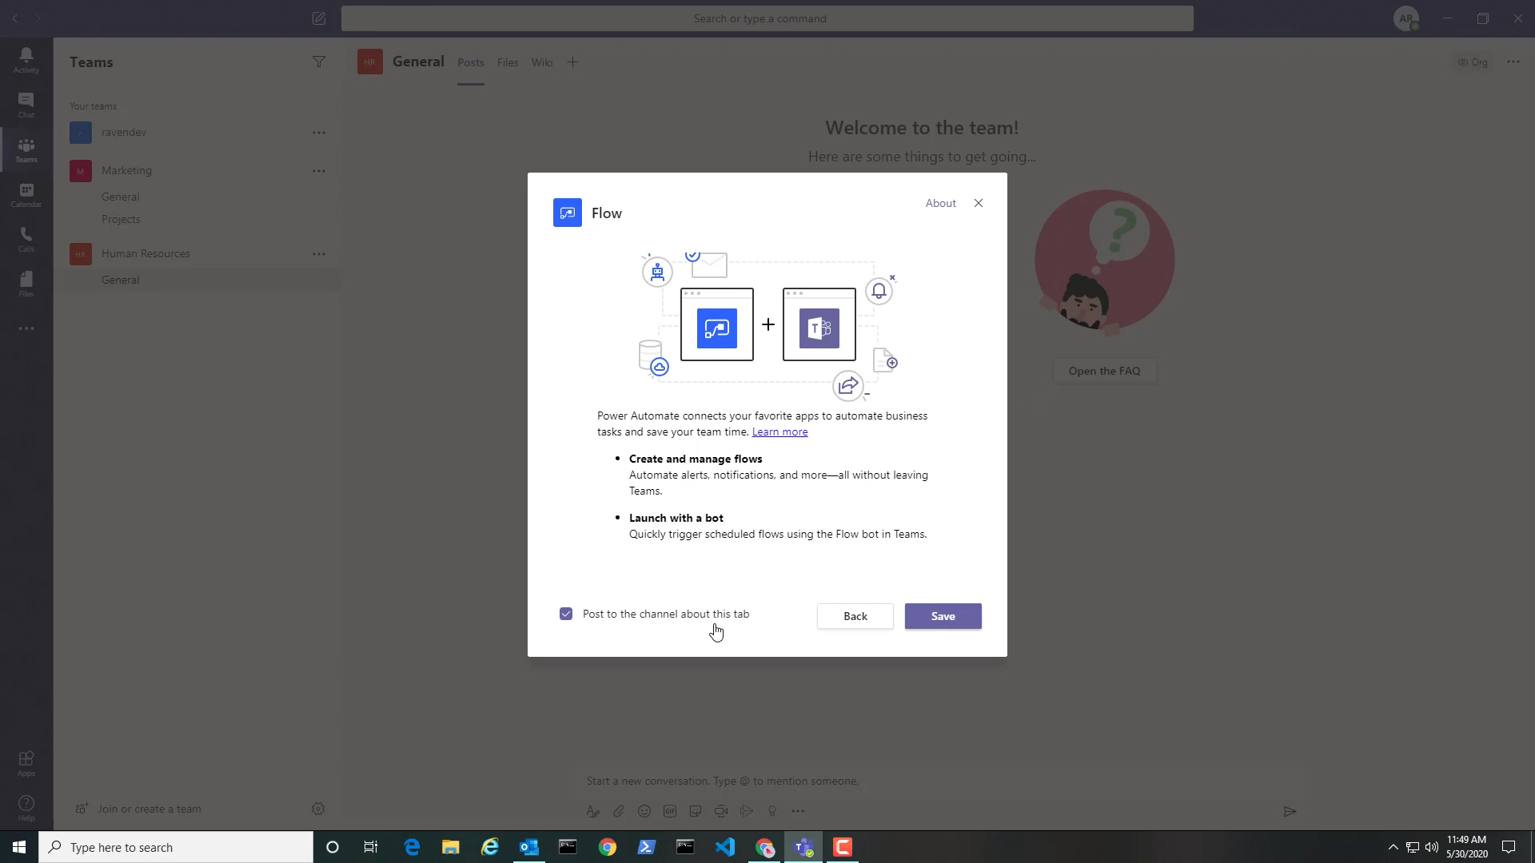This screenshot has height=863, width=1535.
Task: Open the Help icon
Action: (x=26, y=808)
